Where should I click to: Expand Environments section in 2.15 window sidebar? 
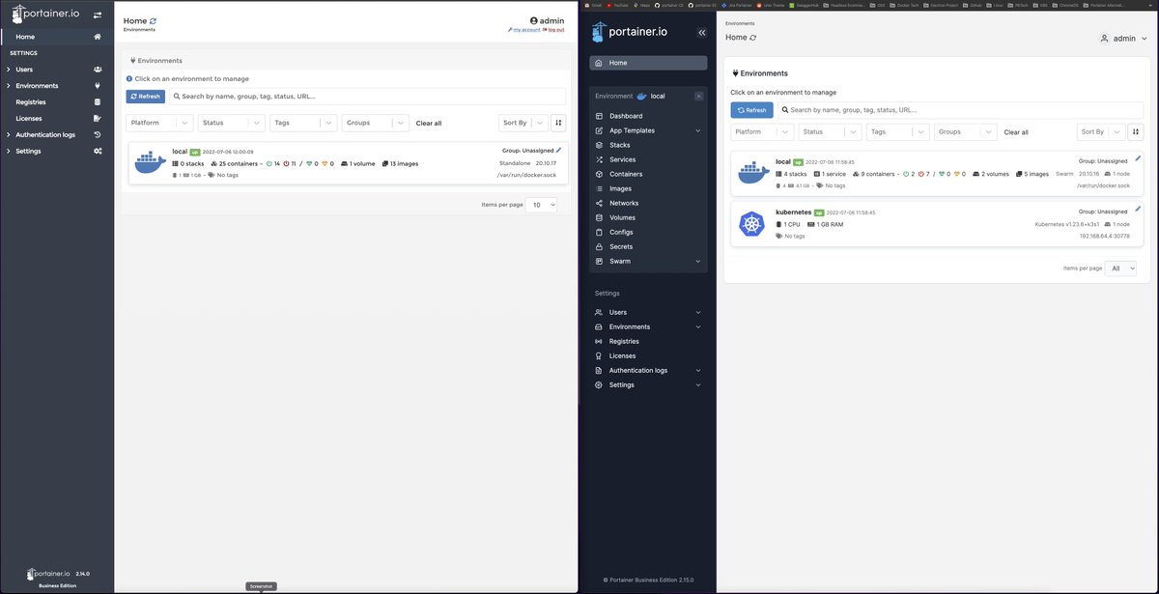pyautogui.click(x=698, y=326)
